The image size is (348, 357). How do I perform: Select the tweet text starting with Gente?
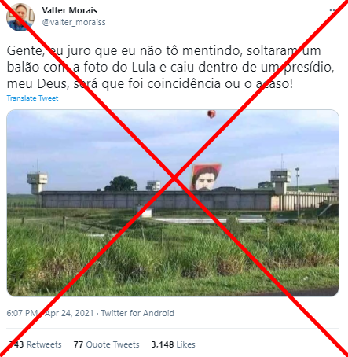click(170, 67)
